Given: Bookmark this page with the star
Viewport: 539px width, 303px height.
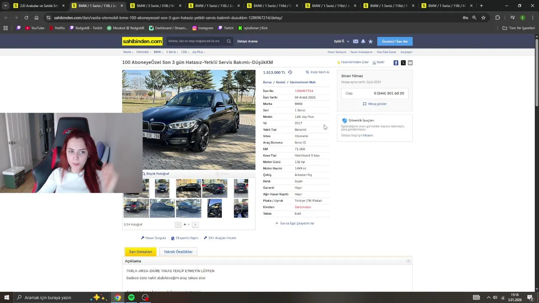Looking at the screenshot, I should tap(483, 18).
